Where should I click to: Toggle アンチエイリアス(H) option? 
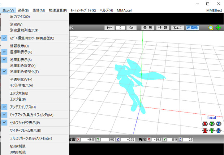(35, 107)
